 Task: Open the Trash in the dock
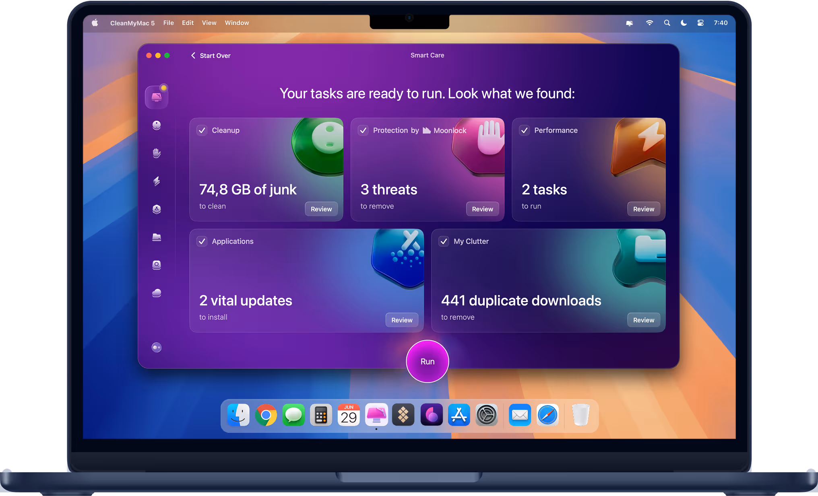pos(581,415)
